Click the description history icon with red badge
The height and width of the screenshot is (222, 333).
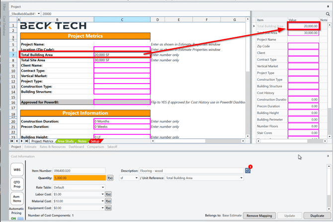248,171
